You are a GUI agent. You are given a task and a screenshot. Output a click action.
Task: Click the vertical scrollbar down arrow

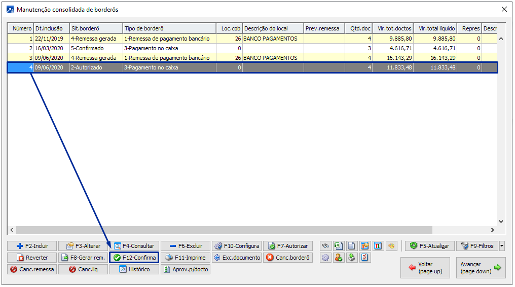pos(501,222)
